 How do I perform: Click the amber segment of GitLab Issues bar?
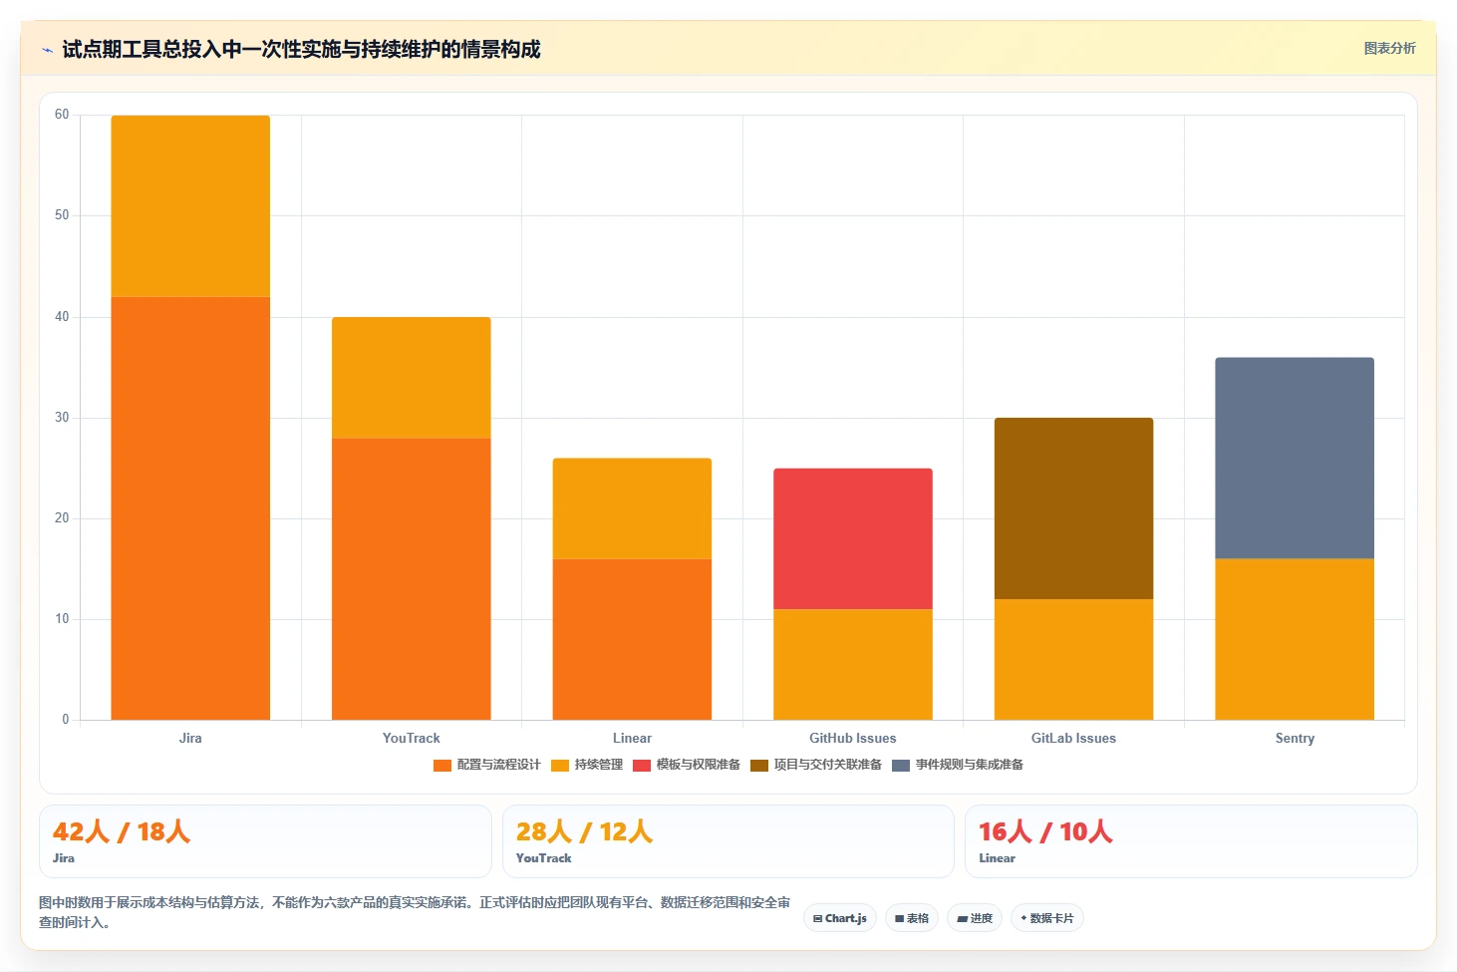coord(1074,659)
